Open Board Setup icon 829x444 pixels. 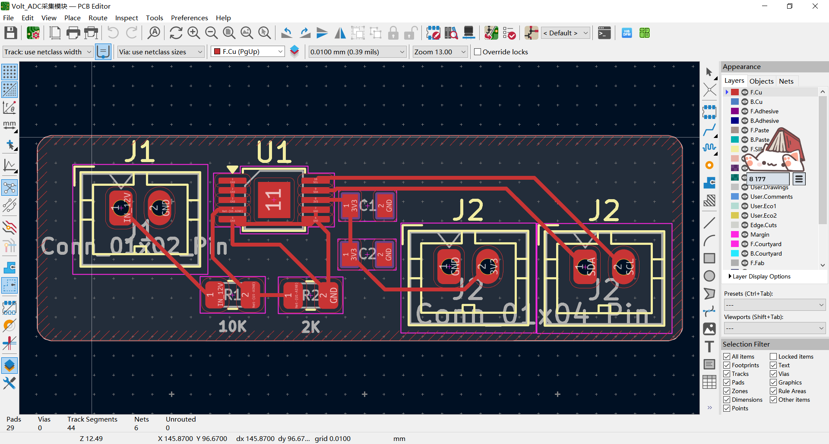[x=33, y=33]
